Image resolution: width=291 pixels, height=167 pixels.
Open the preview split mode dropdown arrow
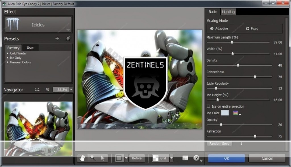point(126,158)
